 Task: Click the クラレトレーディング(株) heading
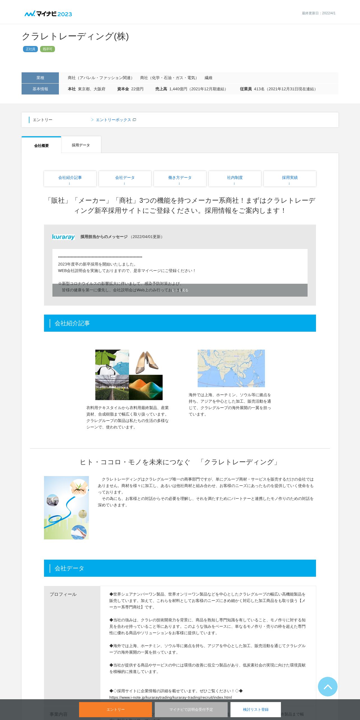click(x=75, y=36)
